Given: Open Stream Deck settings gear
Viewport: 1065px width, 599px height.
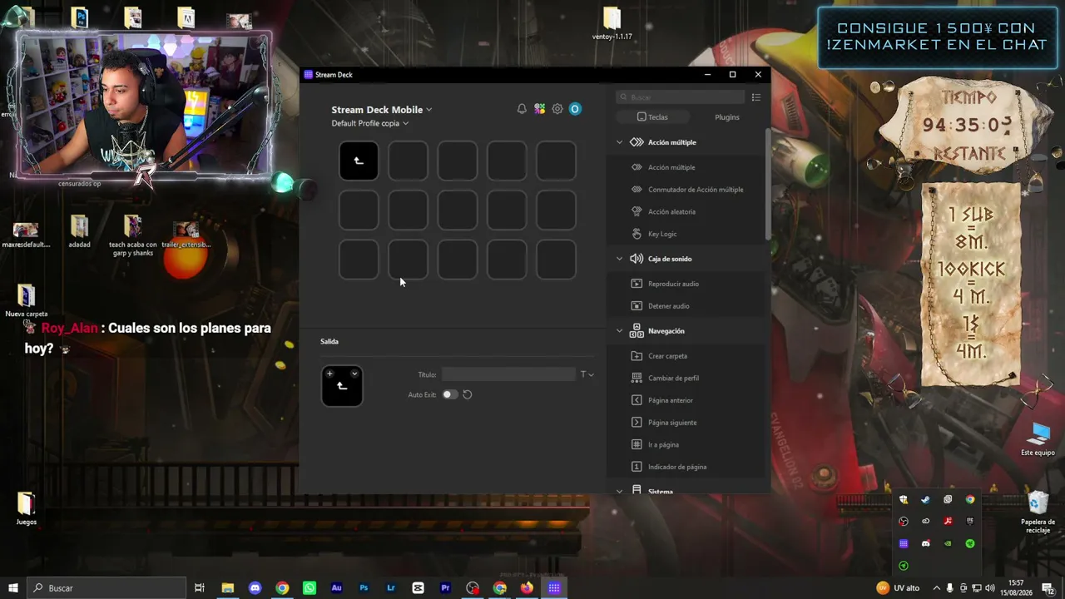Looking at the screenshot, I should point(557,109).
